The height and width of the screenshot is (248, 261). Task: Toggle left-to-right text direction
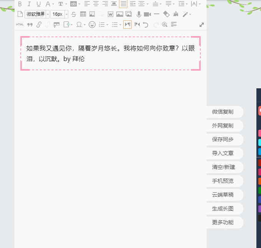127,25
